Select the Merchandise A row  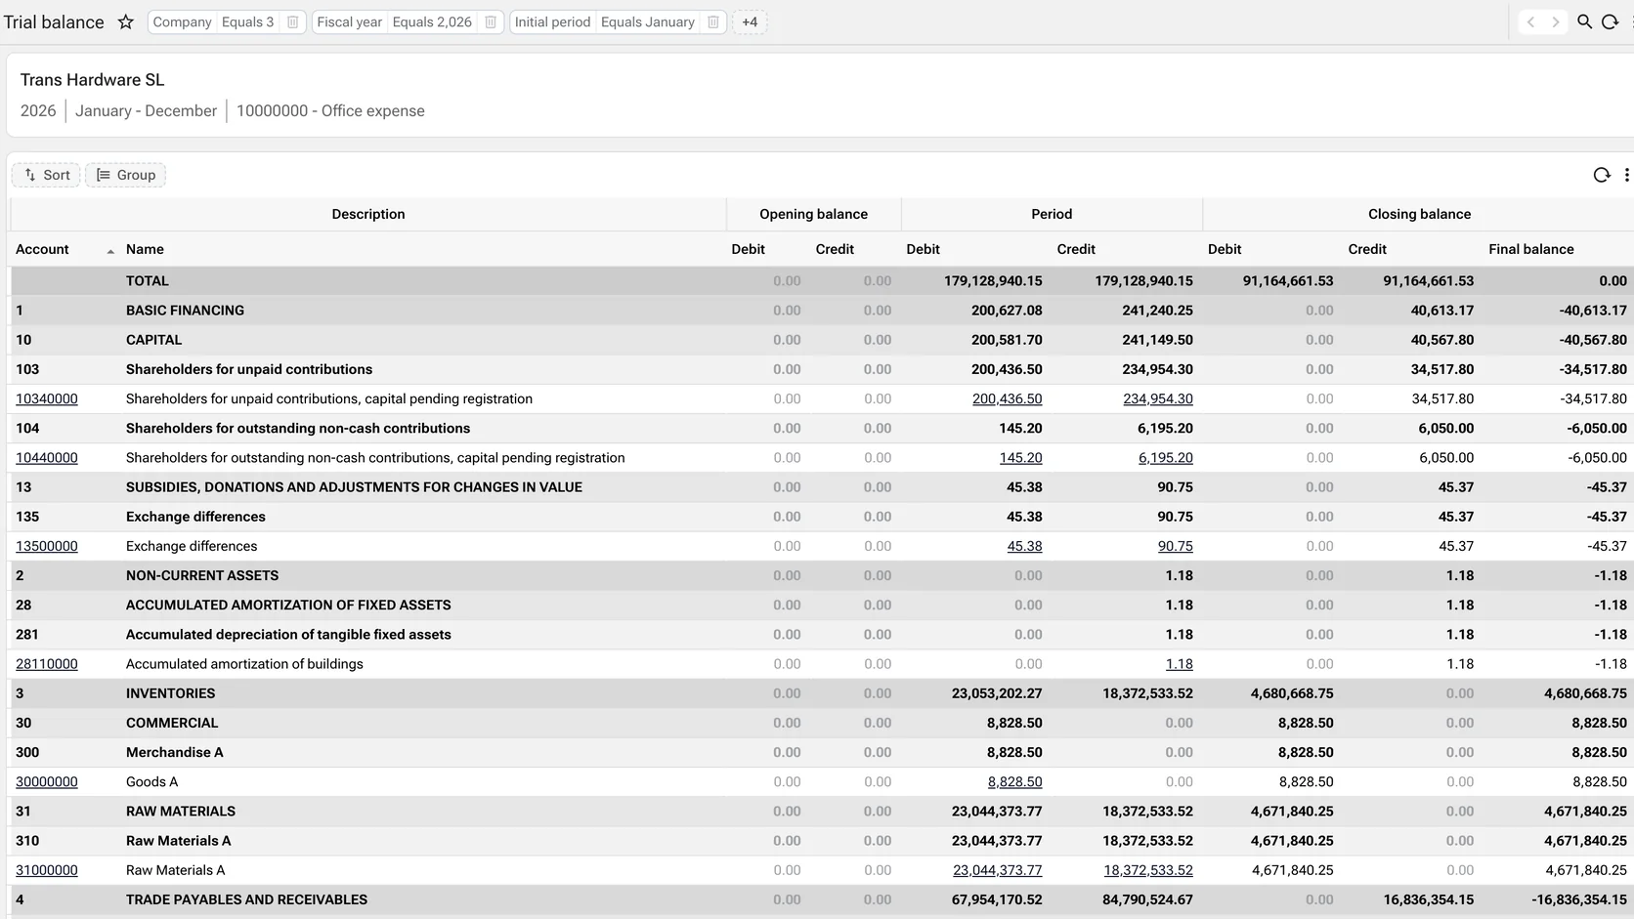[x=821, y=752]
